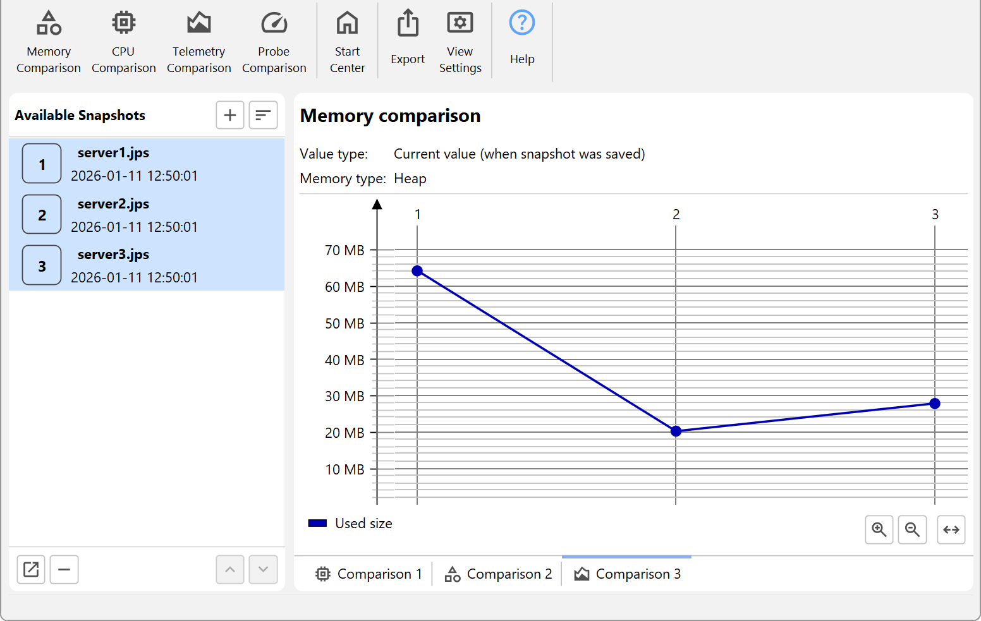The image size is (981, 621).
Task: Click the snapshot 3 data point on chart
Action: (x=935, y=403)
